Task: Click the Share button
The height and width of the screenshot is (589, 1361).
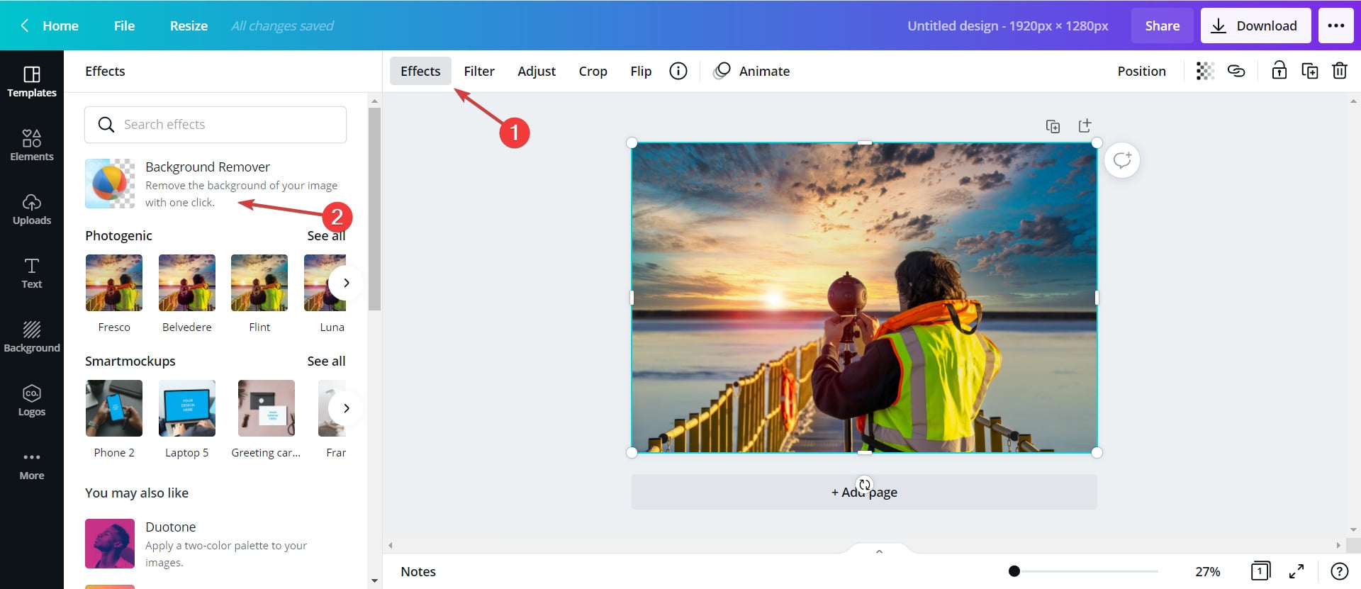Action: click(1163, 26)
